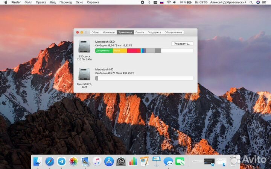Image resolution: width=271 pixels, height=169 pixels.
Task: Click the clock showing Вс 09:05
Action: coord(201,2)
